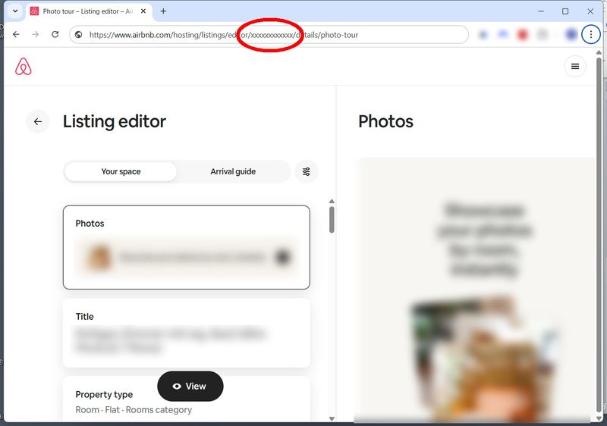This screenshot has width=607, height=426.
Task: Switch to Your space tab
Action: coord(121,172)
